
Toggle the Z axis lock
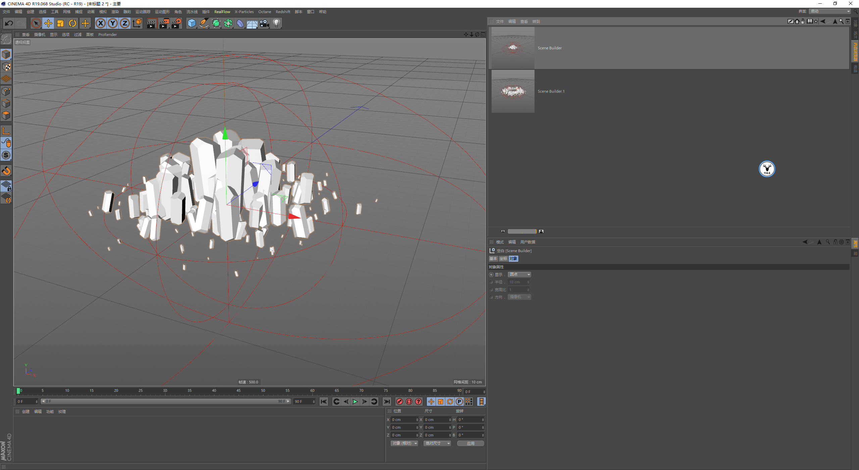[124, 23]
